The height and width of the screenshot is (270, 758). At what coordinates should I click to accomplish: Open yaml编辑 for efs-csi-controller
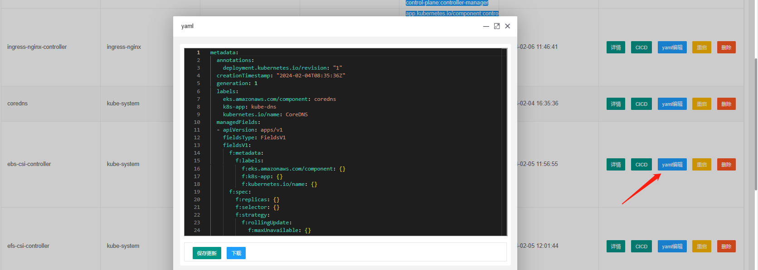click(672, 246)
